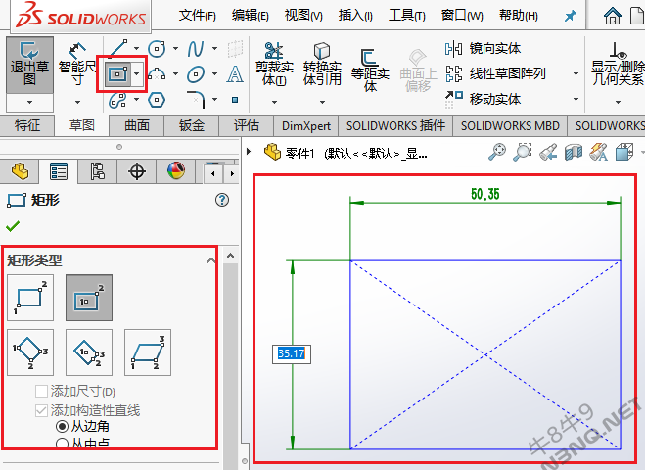Collapse the 矩形类型 section
Screen dimensions: 645x470
[x=210, y=260]
